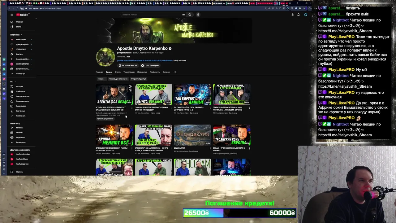
Task: Open YouTube Детям in the sidebar
Action: click(22, 164)
